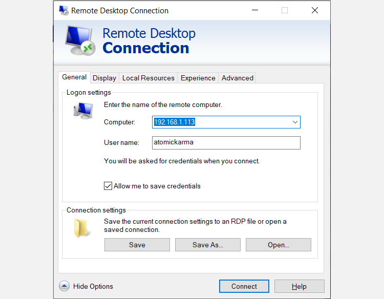This screenshot has height=299, width=384.
Task: Click the 'Logon settings' group label
Action: [89, 92]
